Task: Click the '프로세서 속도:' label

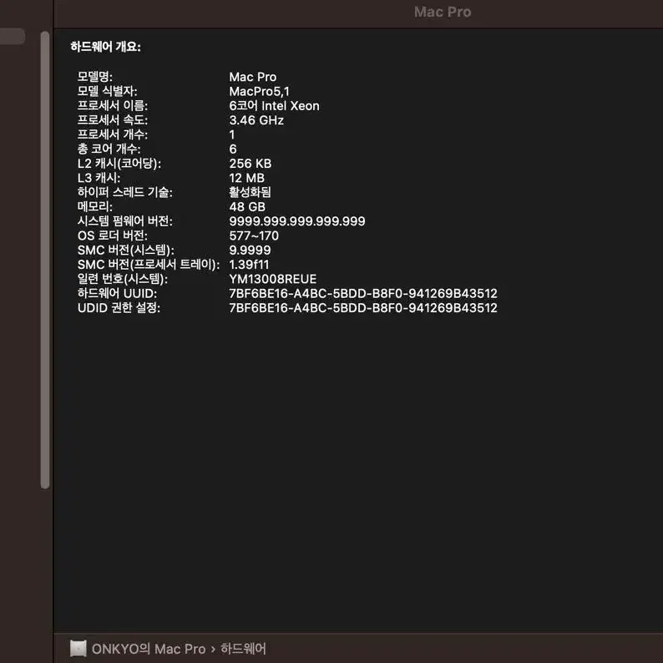Action: click(x=113, y=119)
